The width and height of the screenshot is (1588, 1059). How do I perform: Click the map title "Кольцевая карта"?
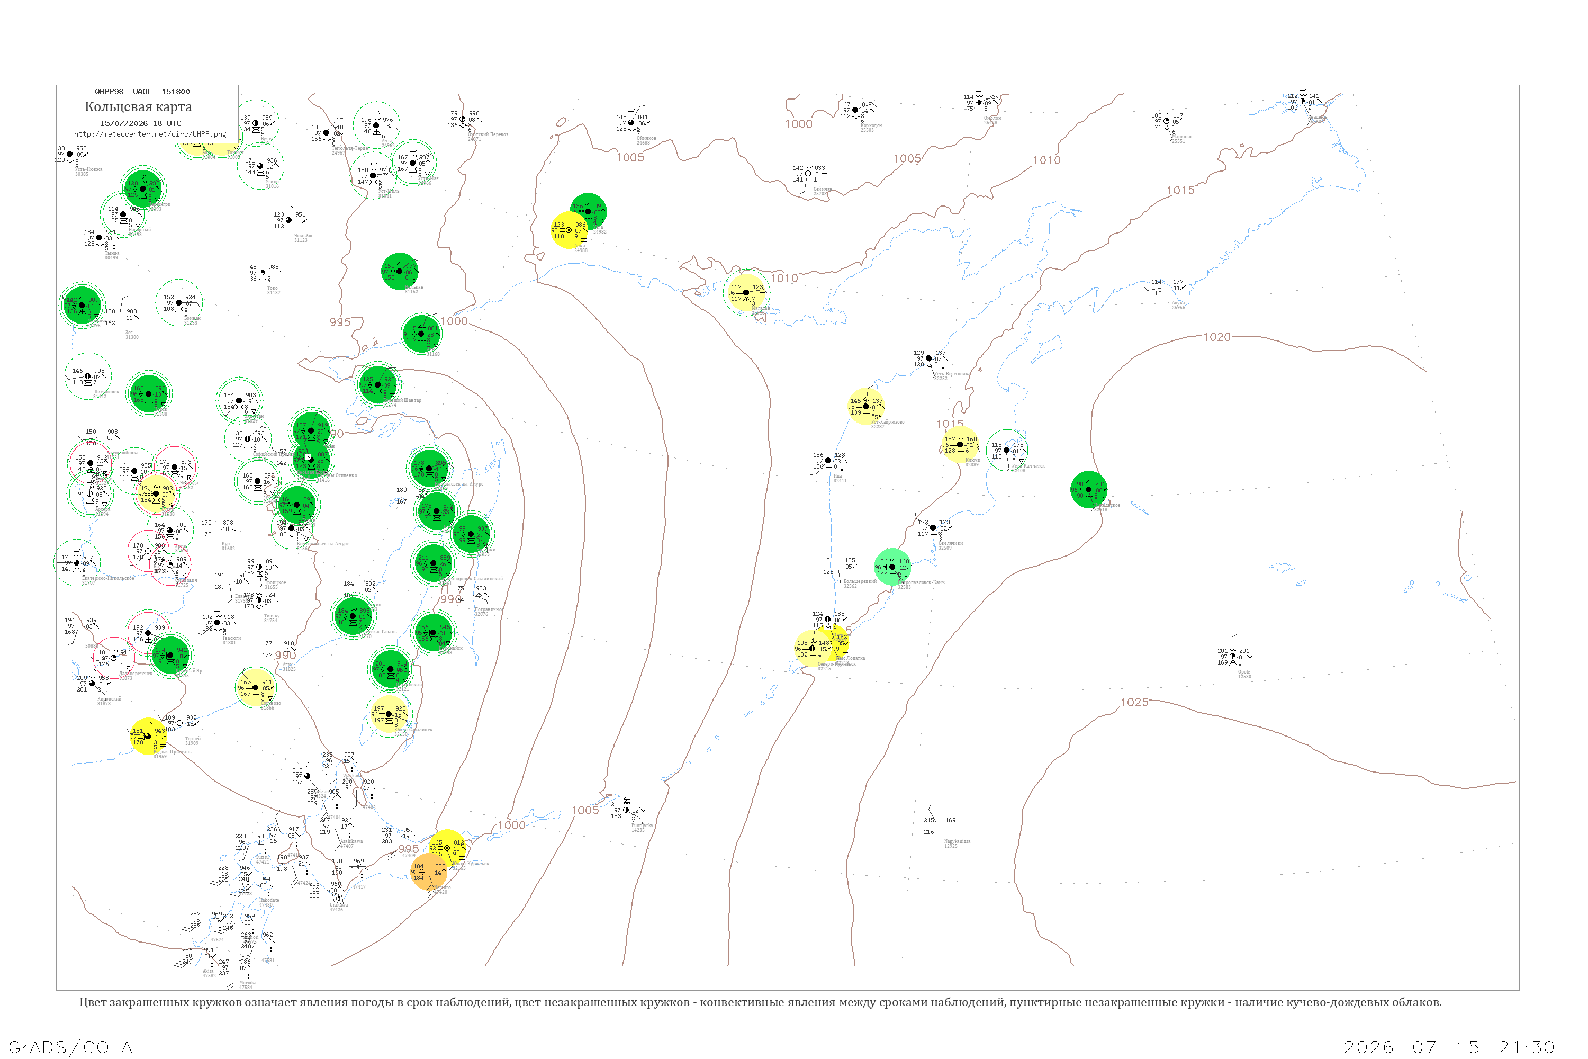tap(138, 107)
